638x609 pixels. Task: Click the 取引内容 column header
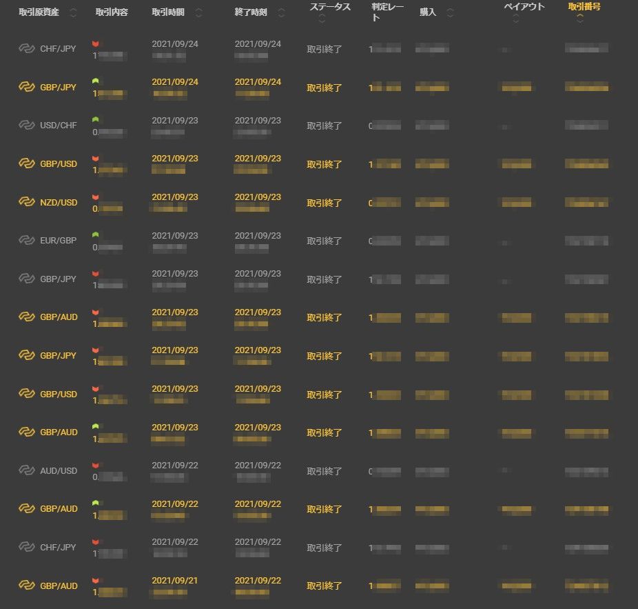coord(112,13)
